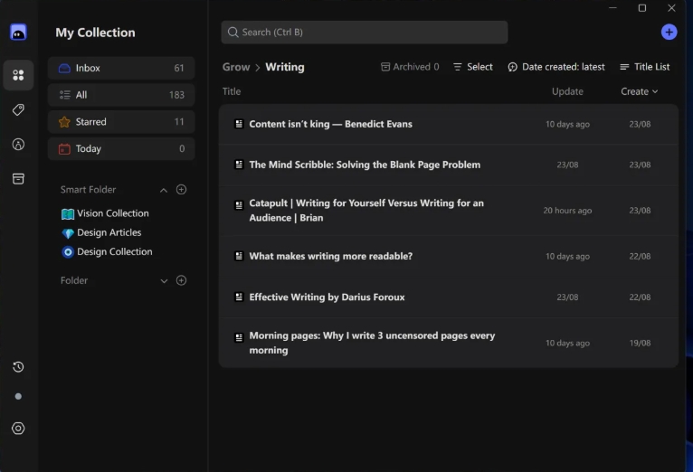Sort by the Update column header

(567, 91)
